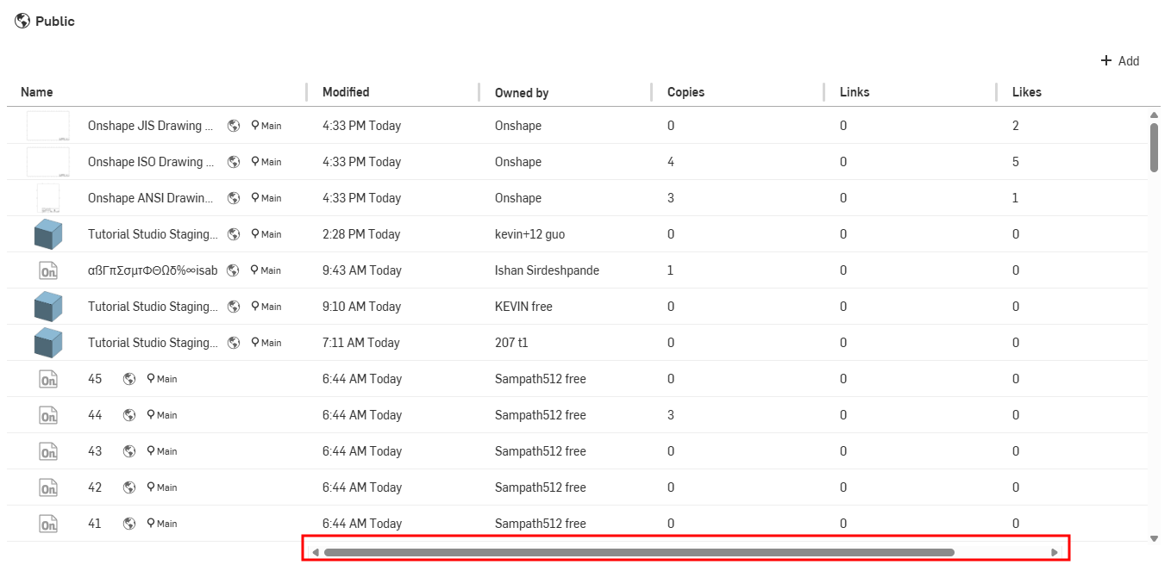This screenshot has width=1171, height=571.
Task: Click the share globe next to Onshape JIS Drawing
Action: pos(233,125)
